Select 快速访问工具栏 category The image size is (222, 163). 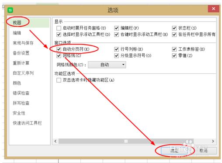(27, 123)
